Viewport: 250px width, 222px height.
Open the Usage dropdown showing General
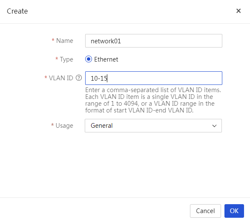coord(153,126)
